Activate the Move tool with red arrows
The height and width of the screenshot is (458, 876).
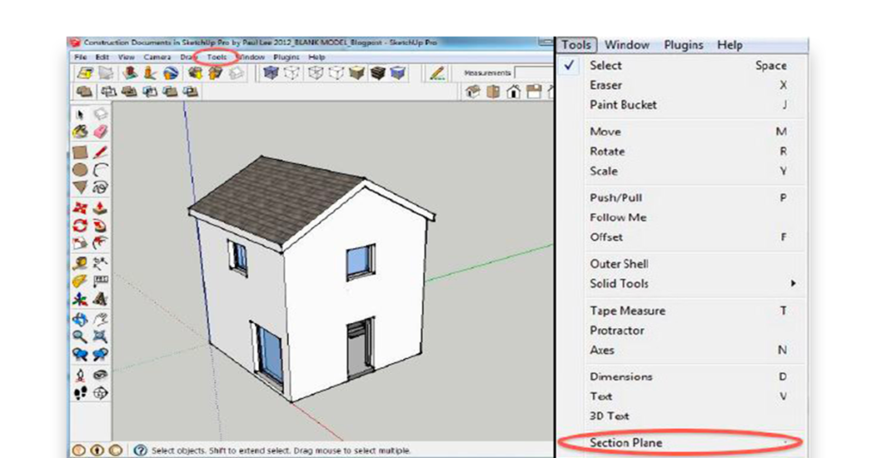click(x=80, y=208)
